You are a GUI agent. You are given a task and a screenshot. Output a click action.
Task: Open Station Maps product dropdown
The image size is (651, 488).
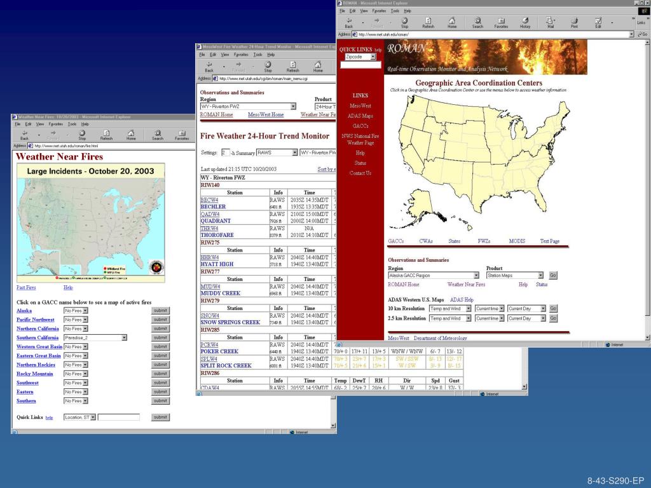[x=540, y=276]
